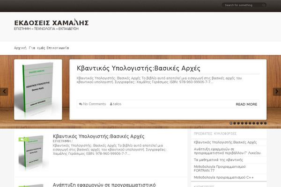This screenshot has height=187, width=281.
Task: Select the third slider pagination dot
Action: pyautogui.click(x=238, y=123)
